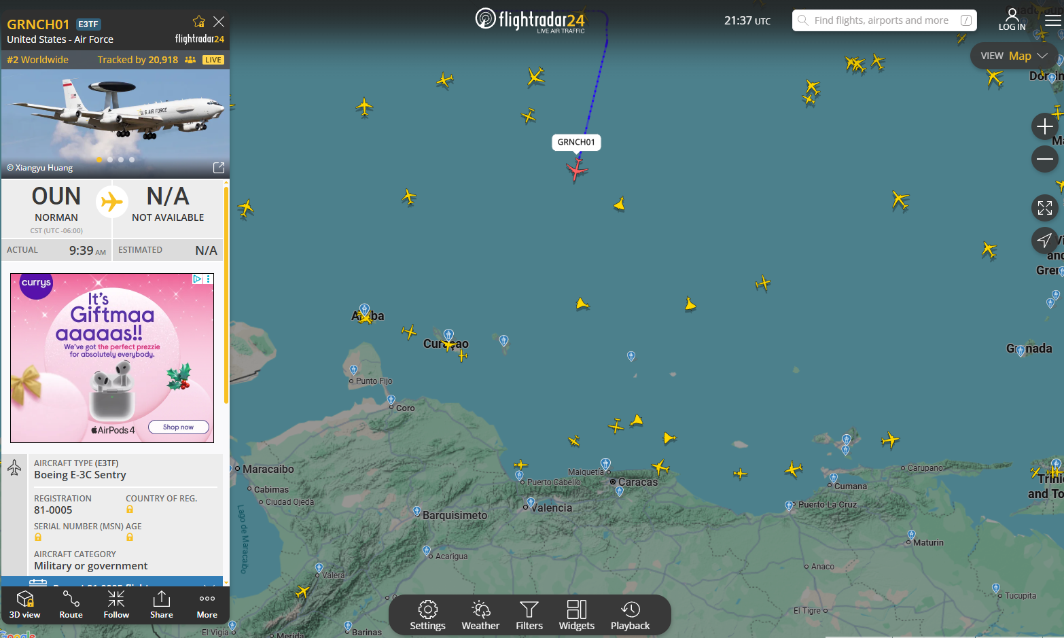The width and height of the screenshot is (1064, 638).
Task: Open map Settings
Action: (428, 616)
